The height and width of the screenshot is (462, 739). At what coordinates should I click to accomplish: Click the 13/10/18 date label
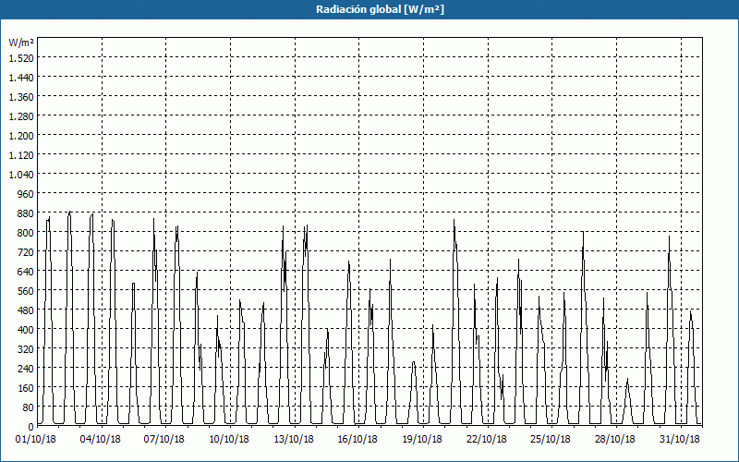[294, 440]
